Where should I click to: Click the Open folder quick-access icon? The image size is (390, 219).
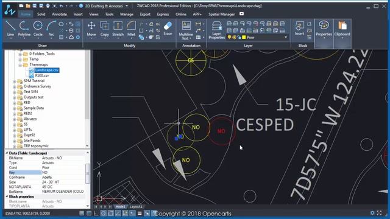coord(28,5)
